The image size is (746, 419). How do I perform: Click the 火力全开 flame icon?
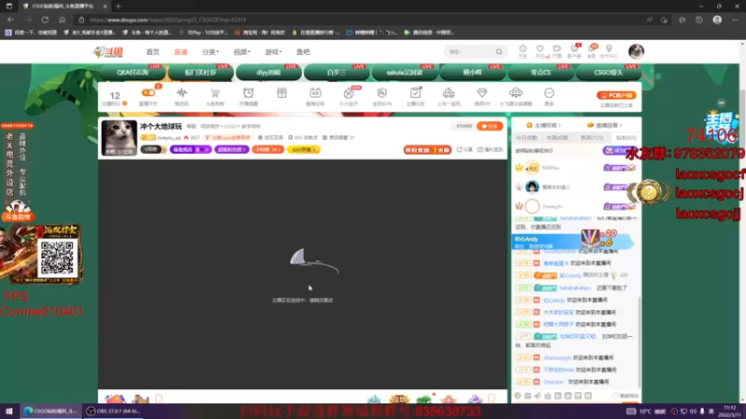349,93
